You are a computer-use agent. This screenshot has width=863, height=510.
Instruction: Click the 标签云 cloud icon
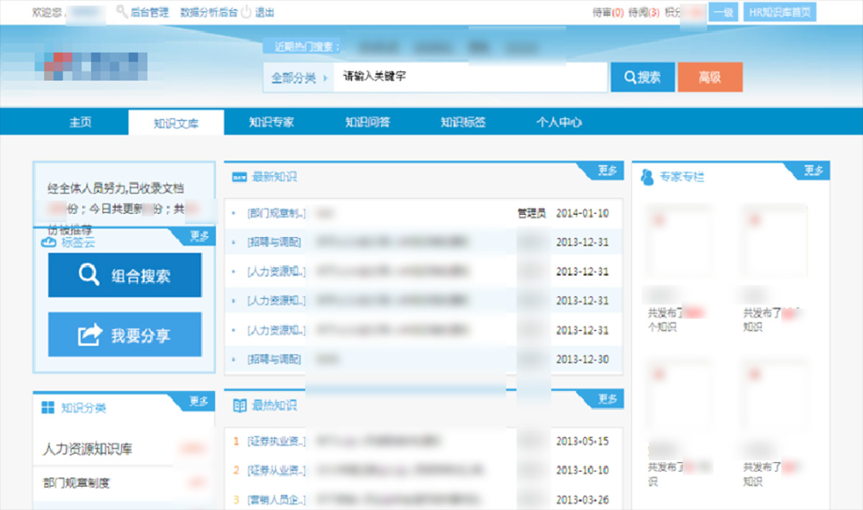(x=50, y=242)
